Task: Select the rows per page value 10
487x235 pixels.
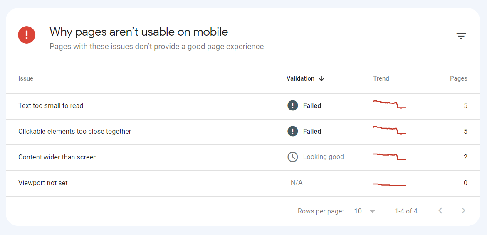Action: pos(358,211)
